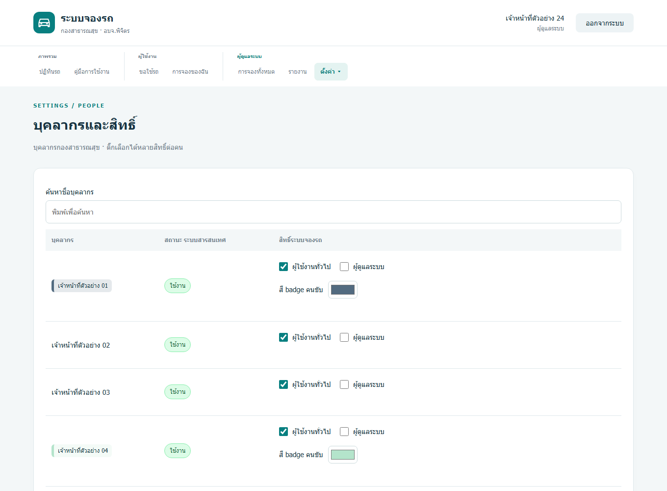Click สถานะ ระบบสารสนเทศ column header
This screenshot has width=667, height=491.
(x=195, y=240)
